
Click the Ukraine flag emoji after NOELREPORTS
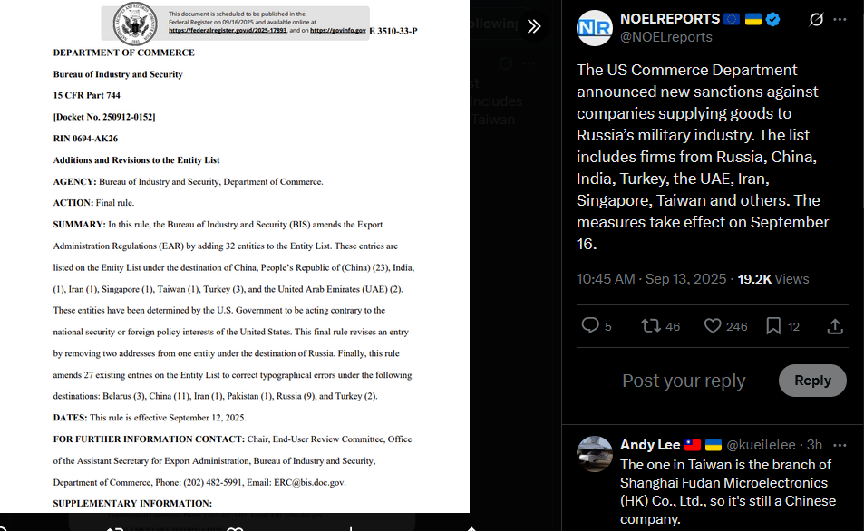click(x=752, y=19)
